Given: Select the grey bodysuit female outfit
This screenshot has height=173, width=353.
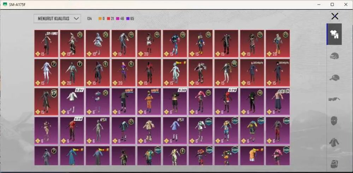Looking at the screenshot, I should tap(98, 130).
